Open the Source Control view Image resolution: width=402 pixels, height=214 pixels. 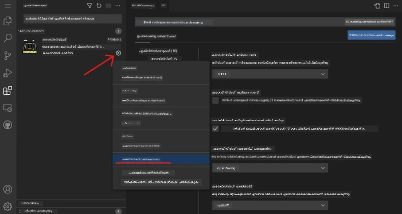point(7,56)
